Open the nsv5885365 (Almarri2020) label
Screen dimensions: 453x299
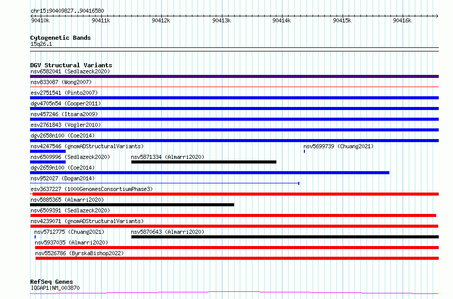pos(67,200)
